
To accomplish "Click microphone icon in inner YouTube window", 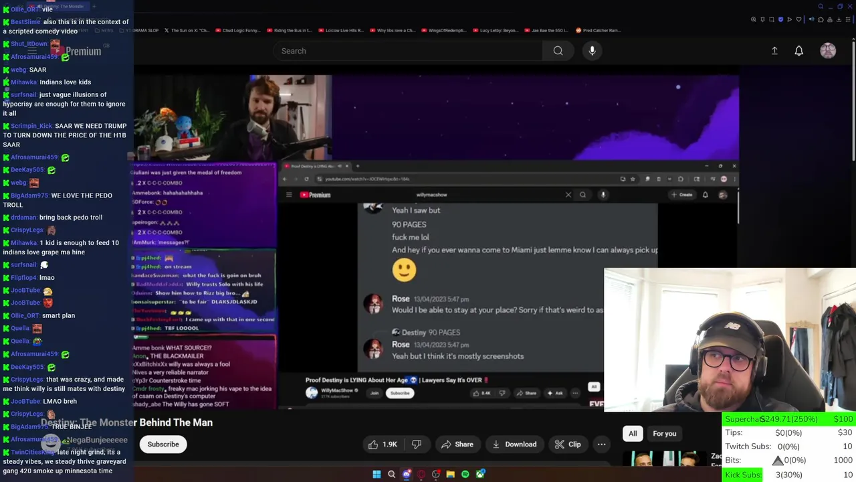I will tap(603, 195).
